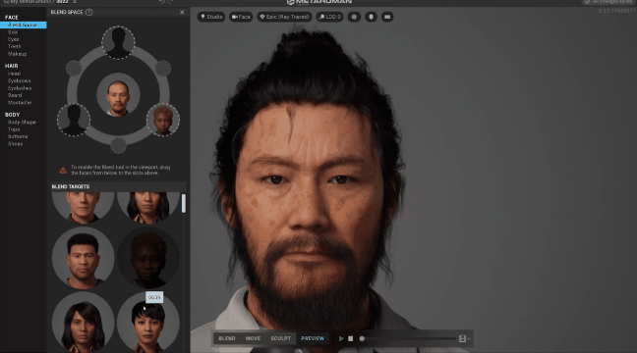Click the rectangular hotkeys icon in the viewport toolbar

point(387,17)
